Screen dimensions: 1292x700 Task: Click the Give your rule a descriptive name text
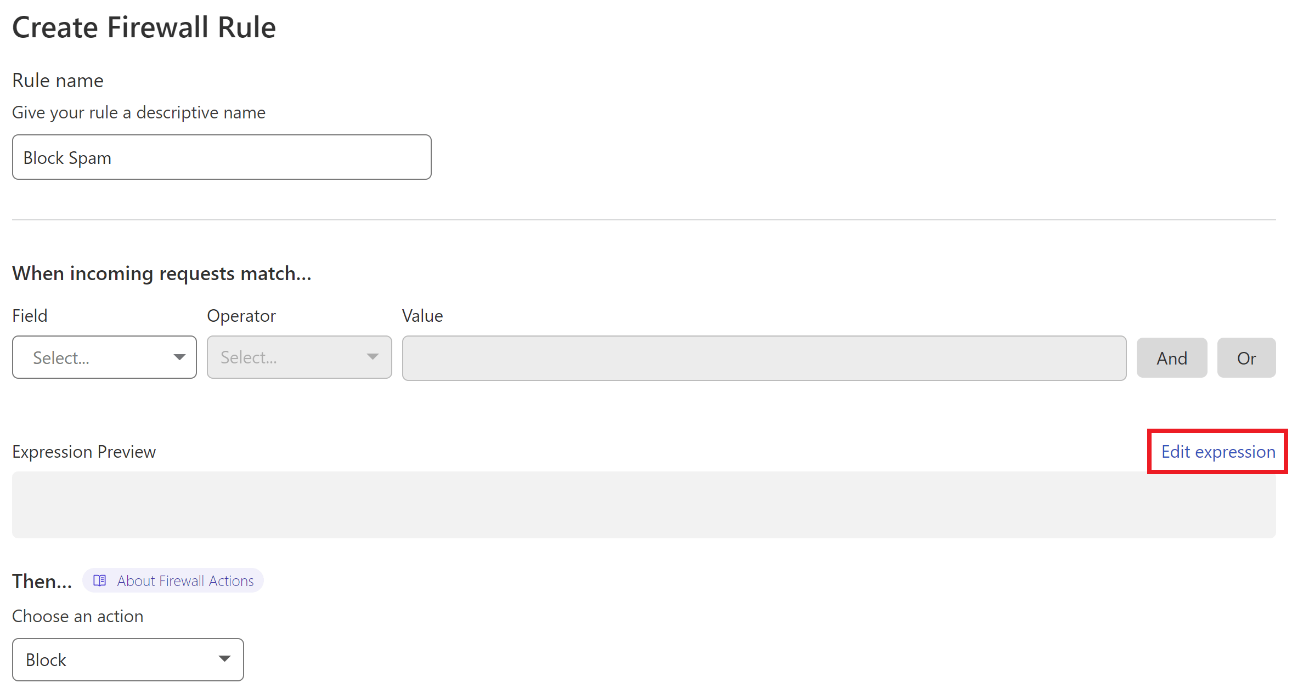point(139,112)
